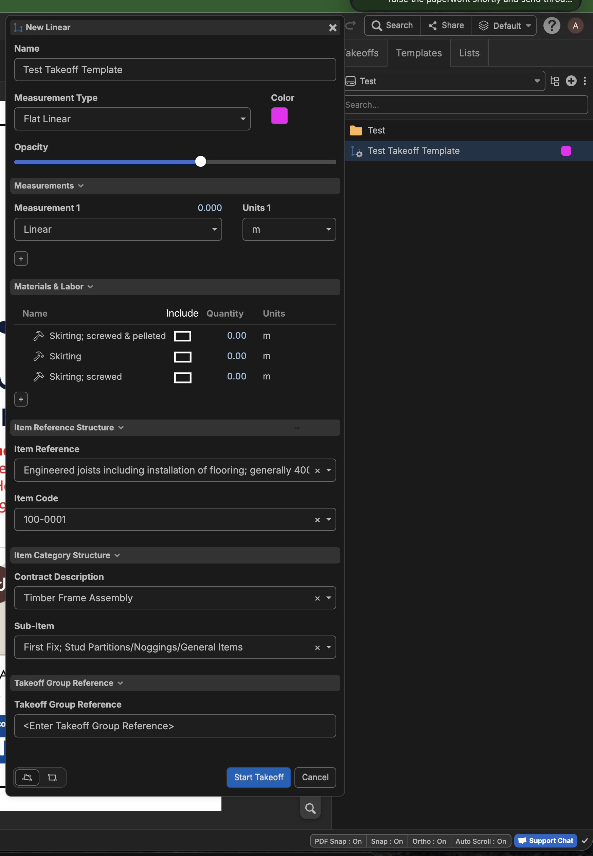
Task: Include Skirting; screwed & pelleted checkbox
Action: pos(182,336)
